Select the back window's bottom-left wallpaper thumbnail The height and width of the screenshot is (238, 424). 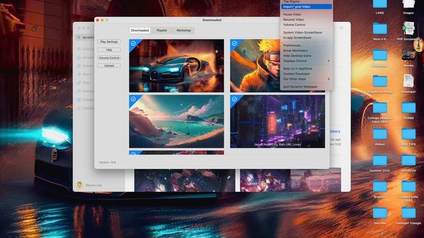(185, 180)
